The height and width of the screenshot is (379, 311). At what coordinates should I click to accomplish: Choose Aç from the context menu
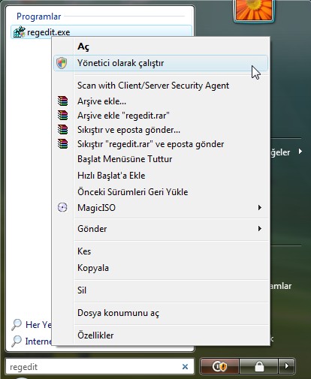click(161, 47)
